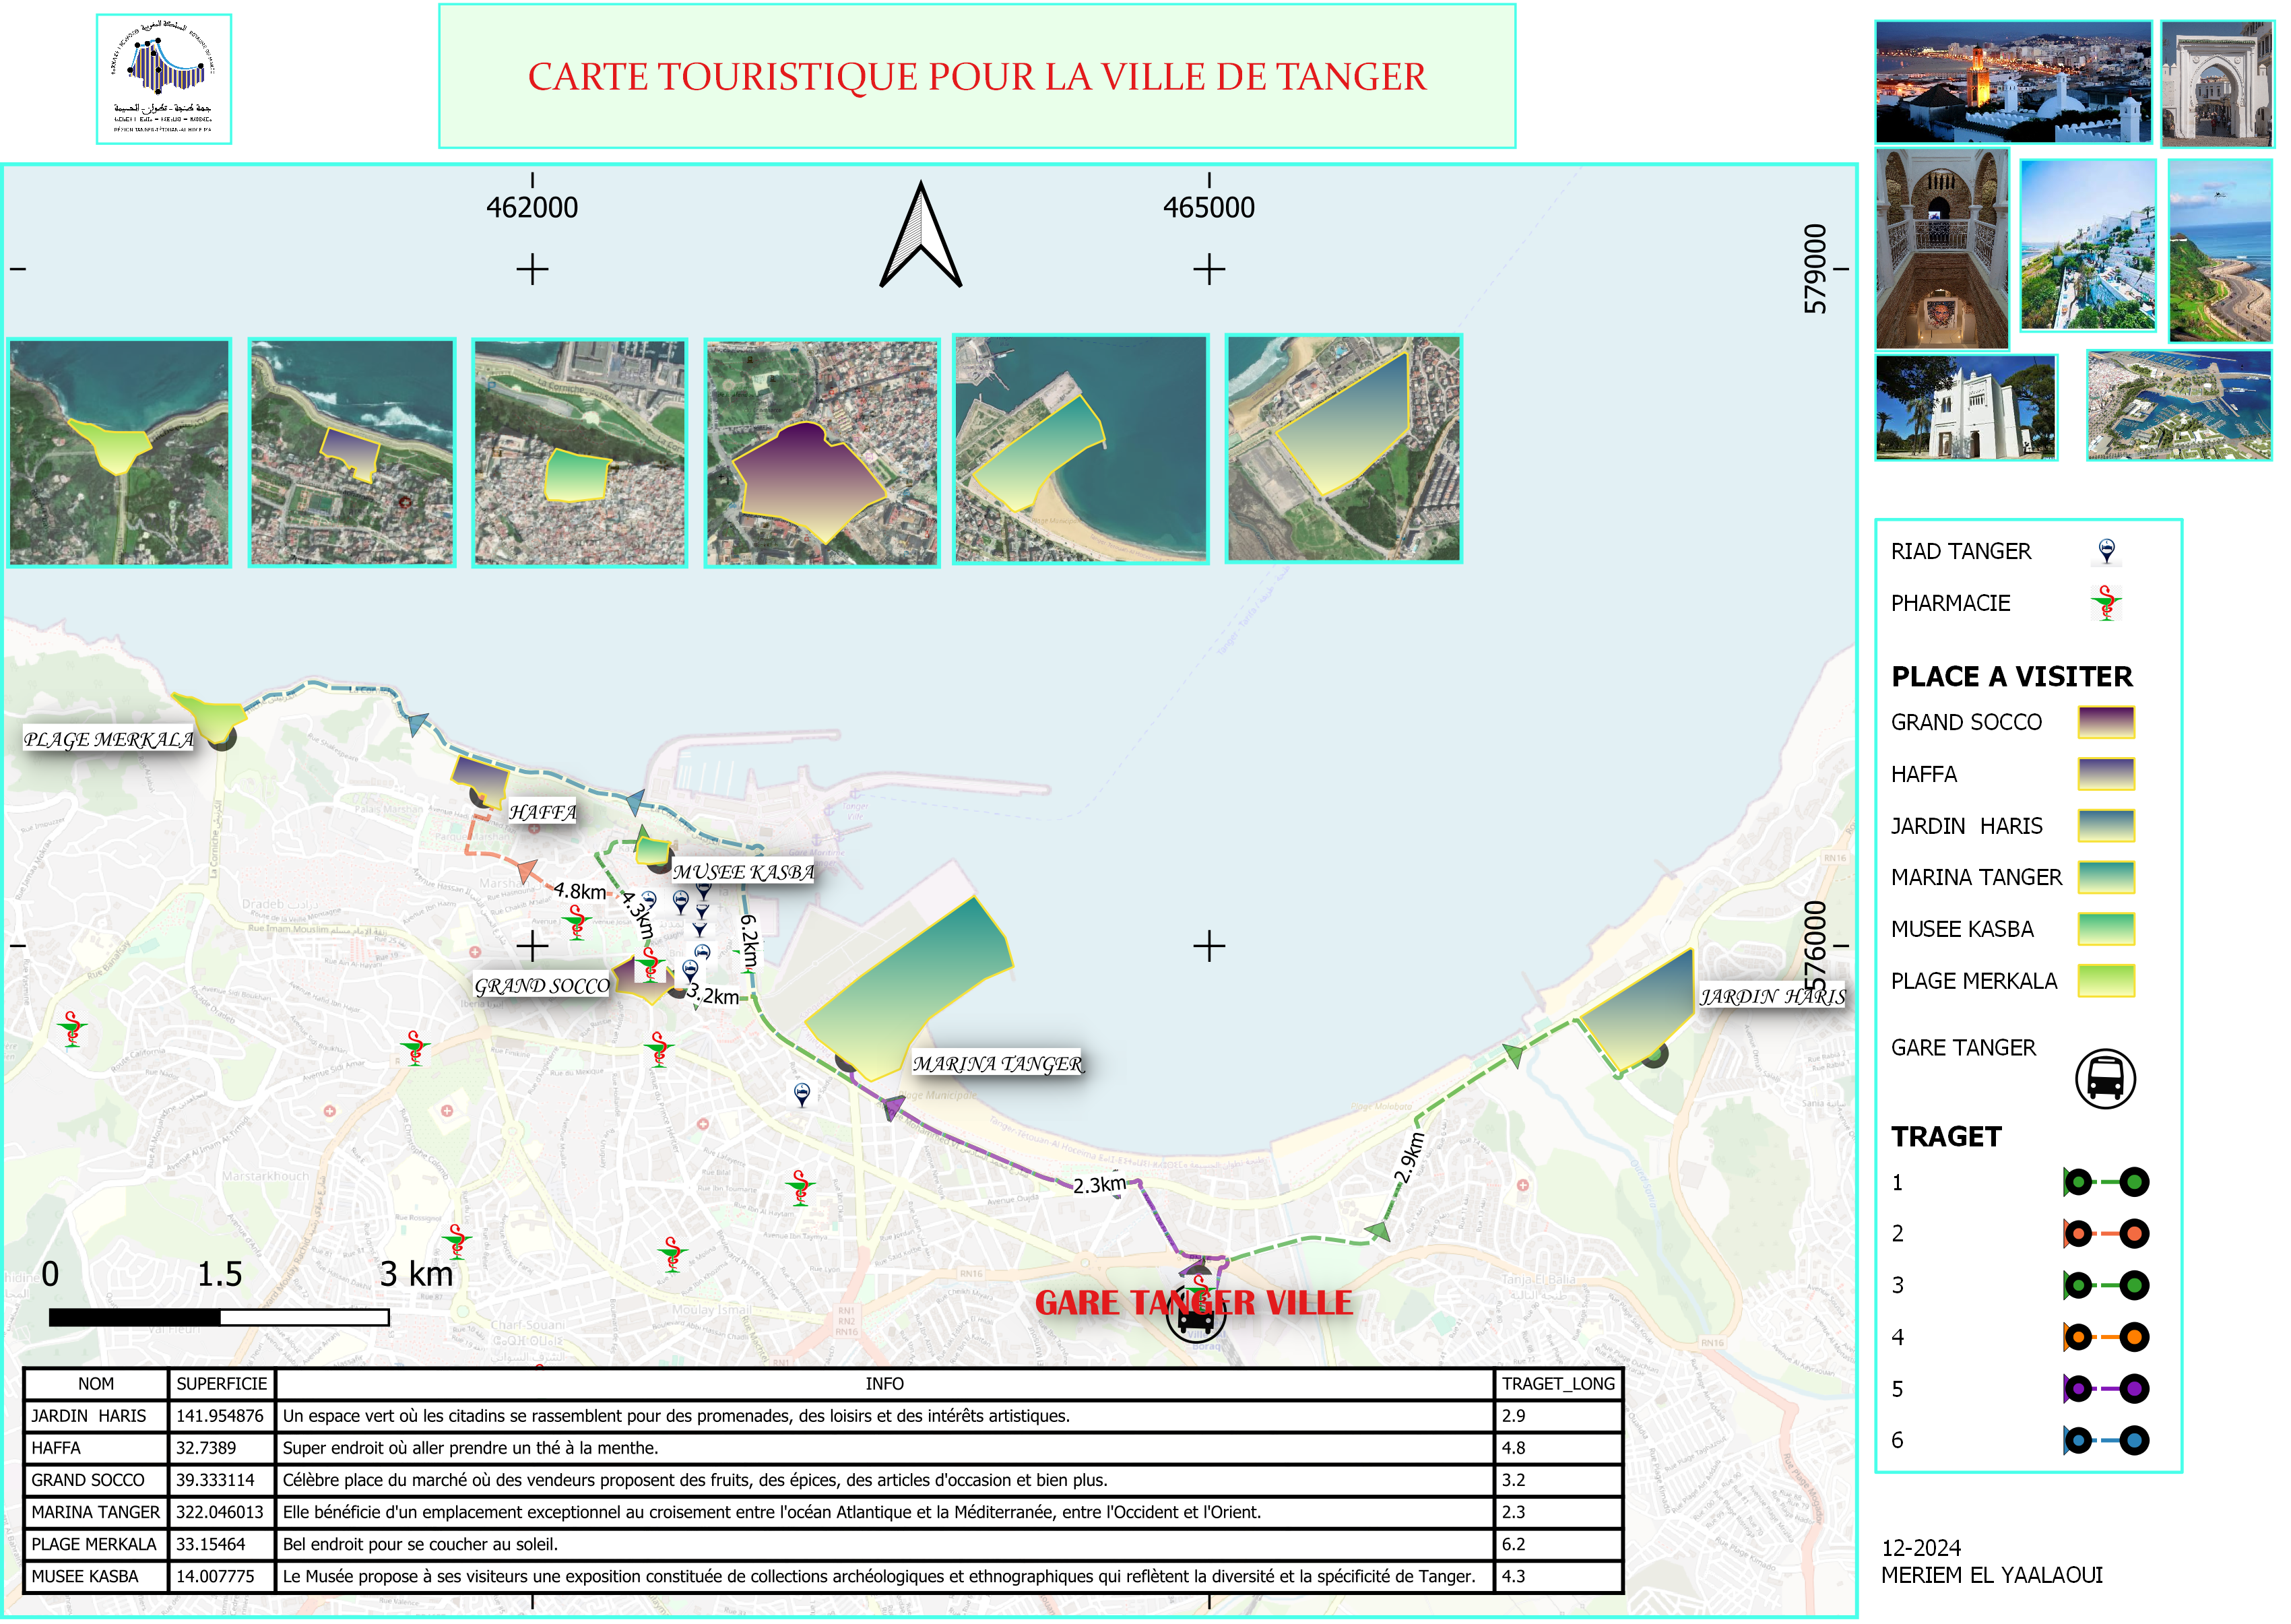Click 'Bel endroit pour se coucher au soleil.' cell
2291x1624 pixels.
click(884, 1545)
